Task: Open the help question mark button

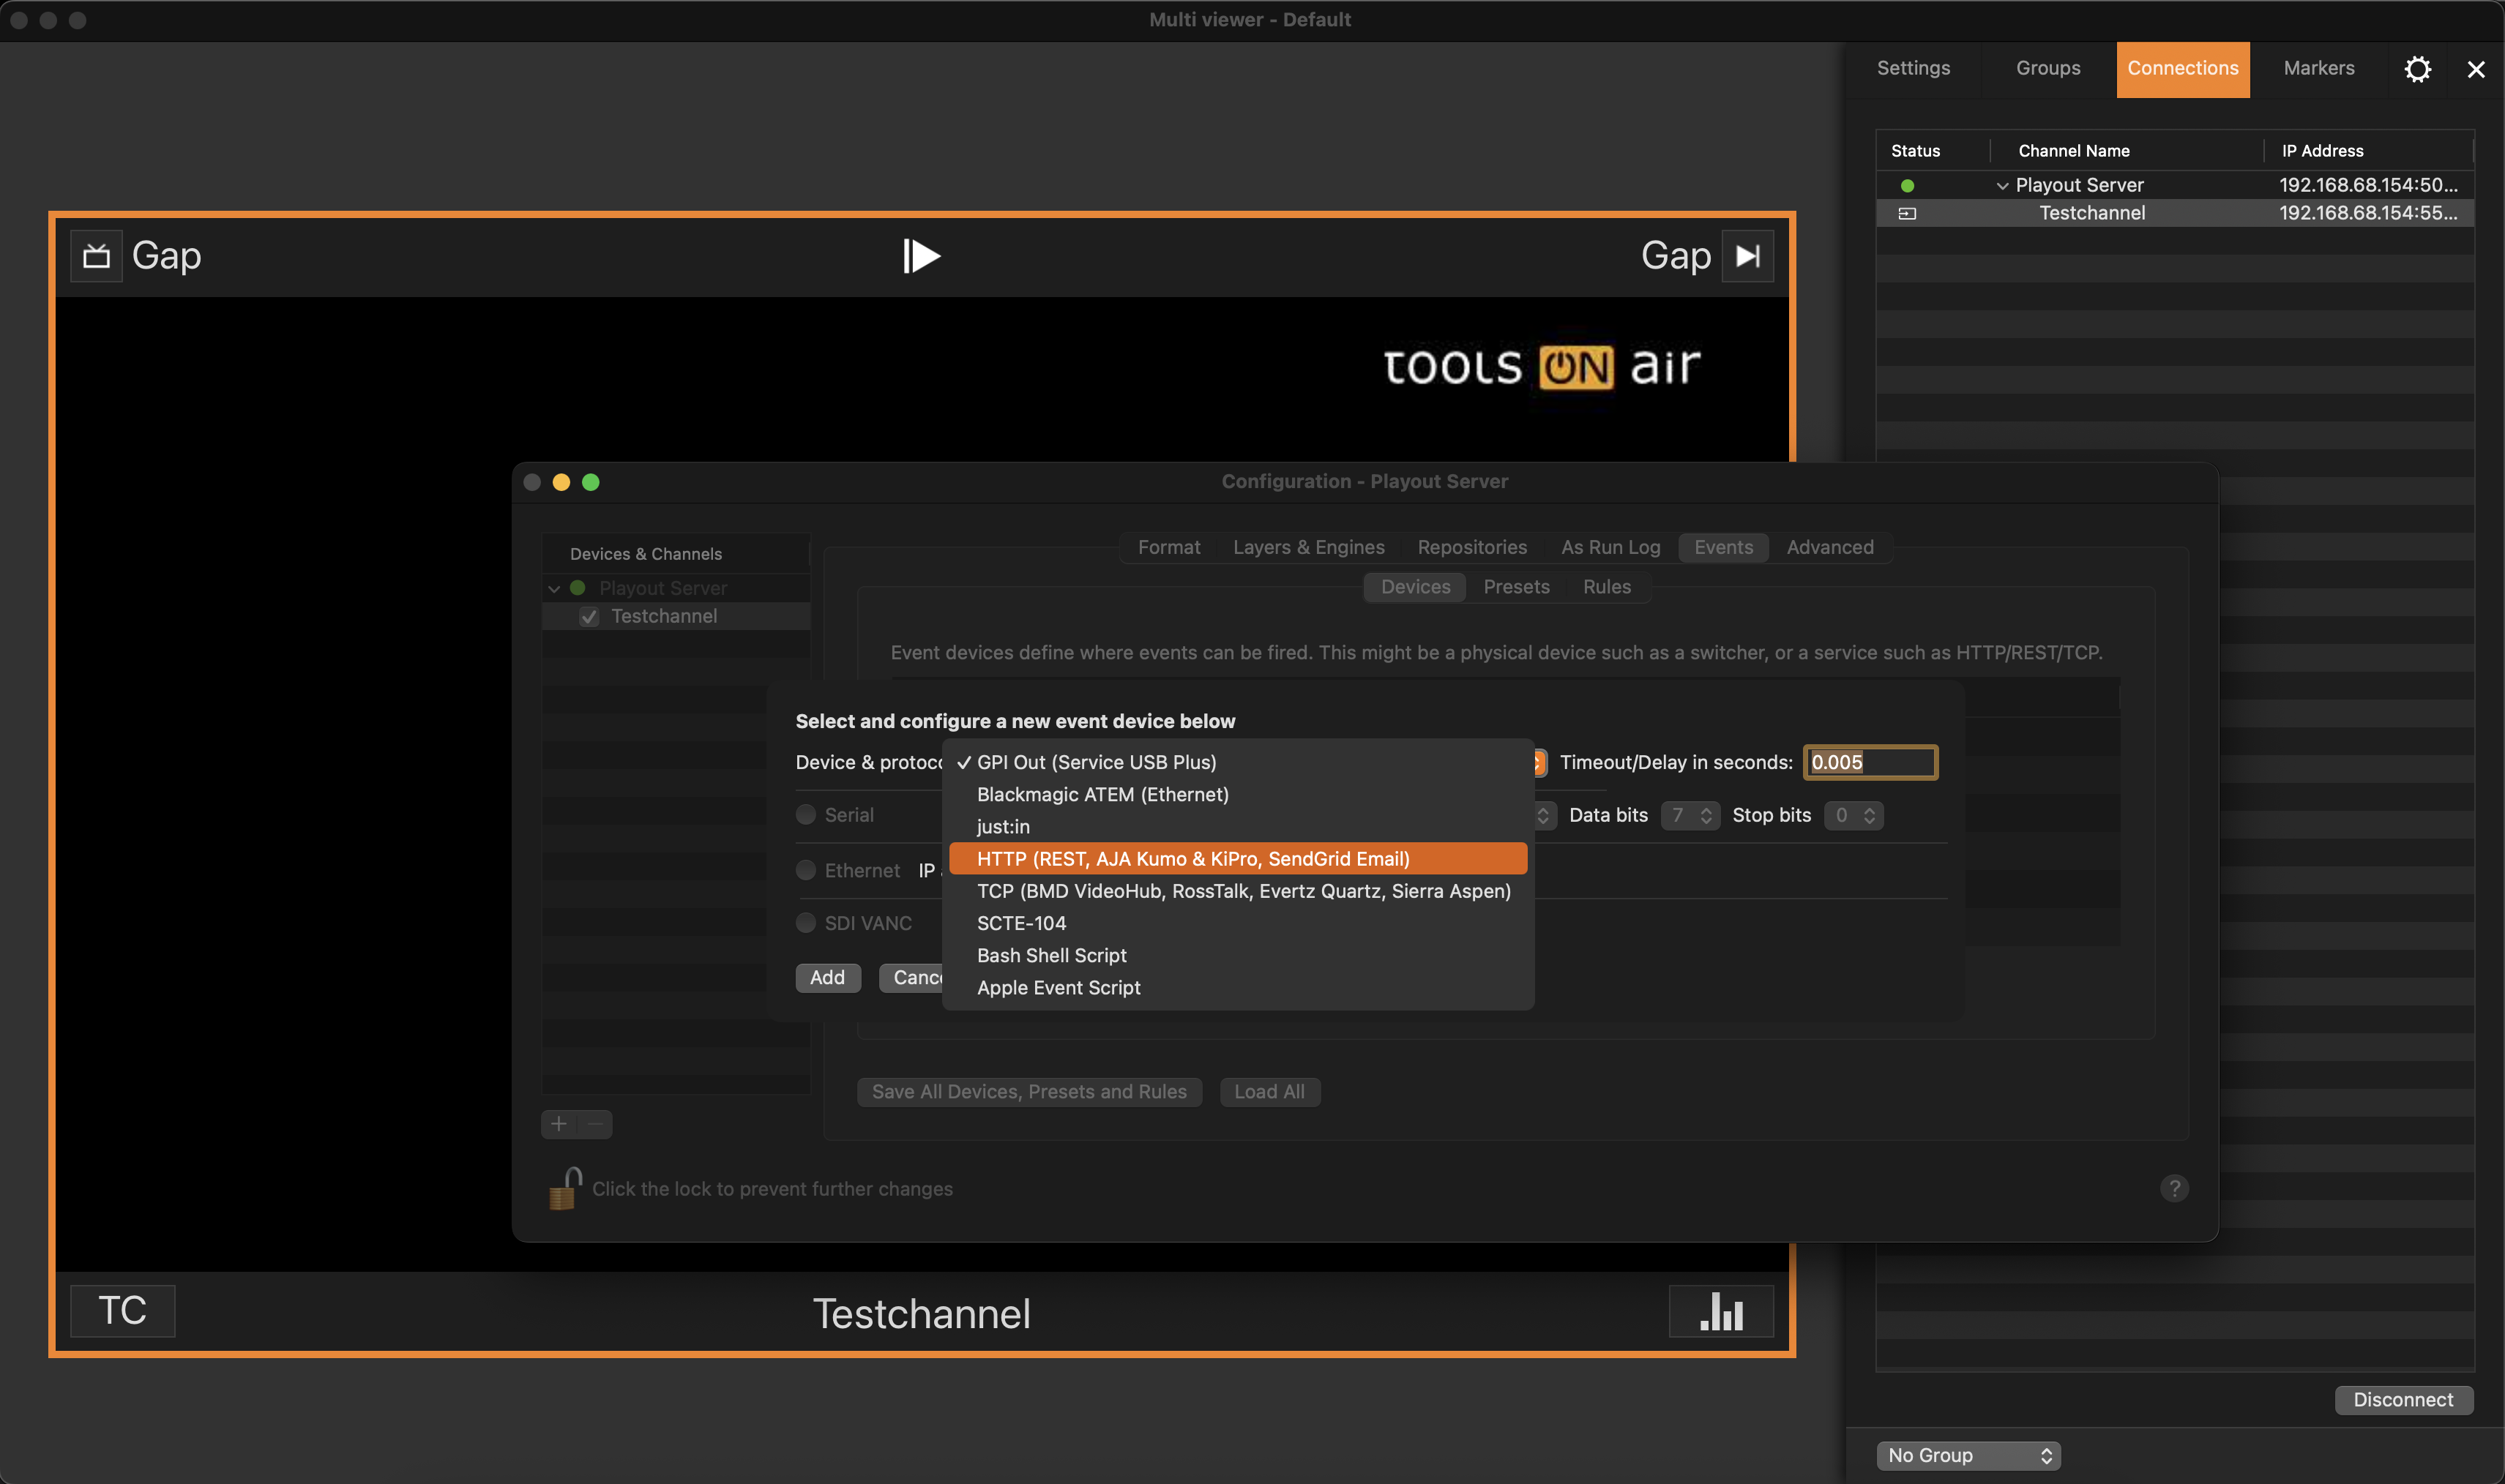Action: pyautogui.click(x=2174, y=1188)
